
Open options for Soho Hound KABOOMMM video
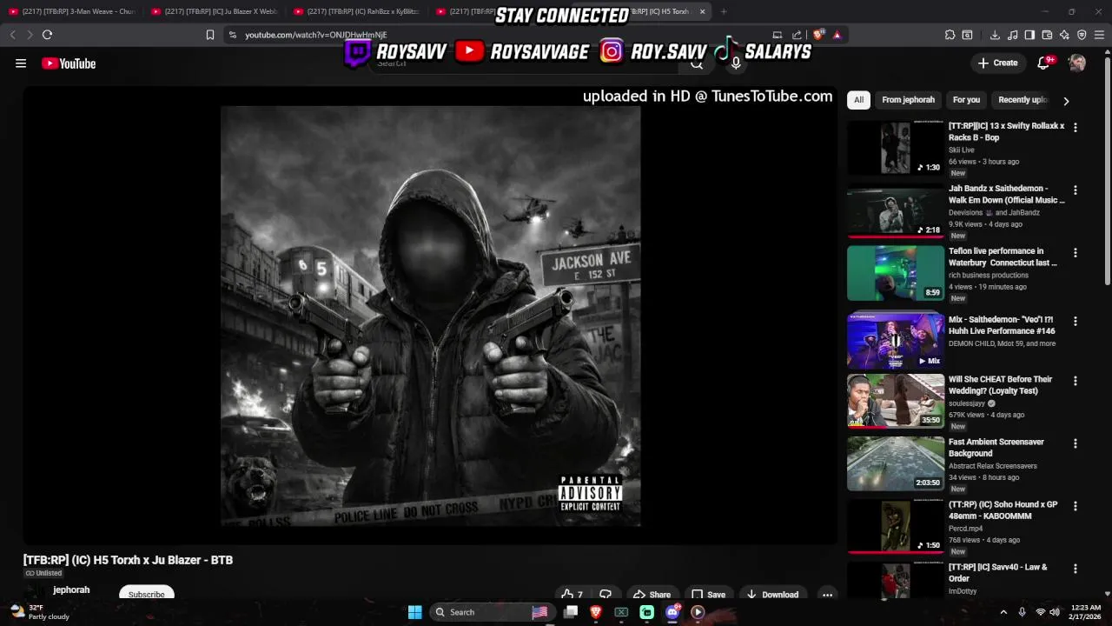[x=1075, y=506]
